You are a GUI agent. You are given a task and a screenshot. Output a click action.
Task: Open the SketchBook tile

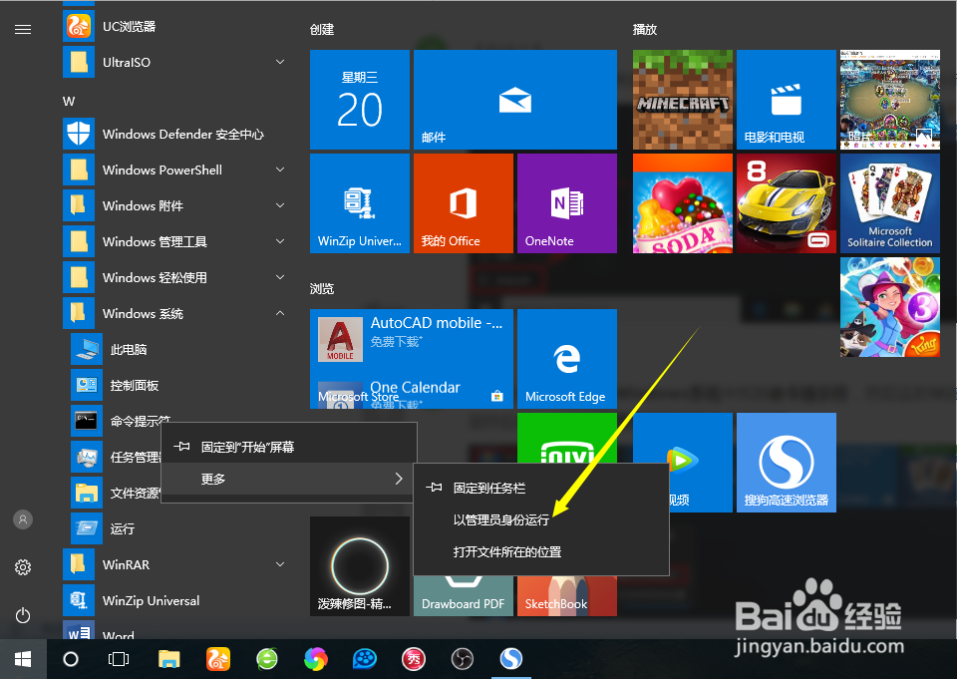pyautogui.click(x=567, y=596)
